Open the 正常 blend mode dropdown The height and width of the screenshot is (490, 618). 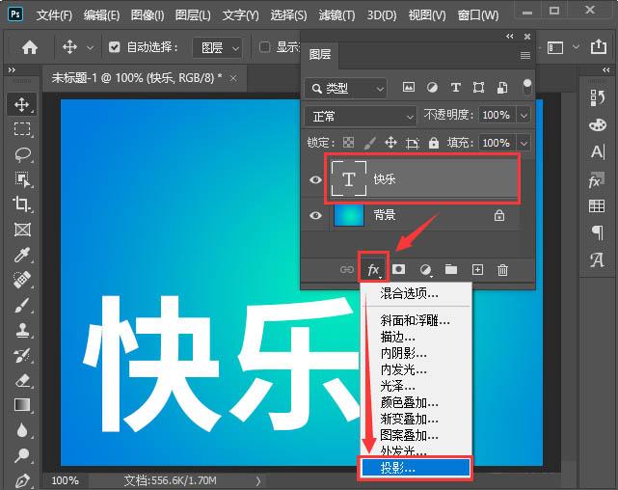(361, 117)
